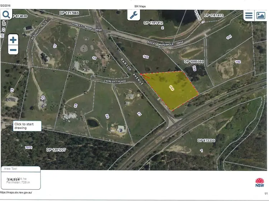Open the hamburger layers menu
Image resolution: width=269 pixels, height=201 pixels.
[249, 15]
